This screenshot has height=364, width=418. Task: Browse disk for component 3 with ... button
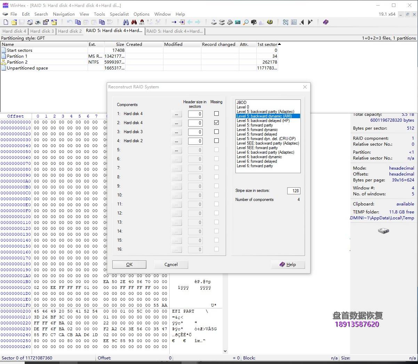pos(177,132)
